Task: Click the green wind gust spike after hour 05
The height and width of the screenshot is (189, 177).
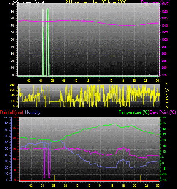Action: [x=48, y=43]
